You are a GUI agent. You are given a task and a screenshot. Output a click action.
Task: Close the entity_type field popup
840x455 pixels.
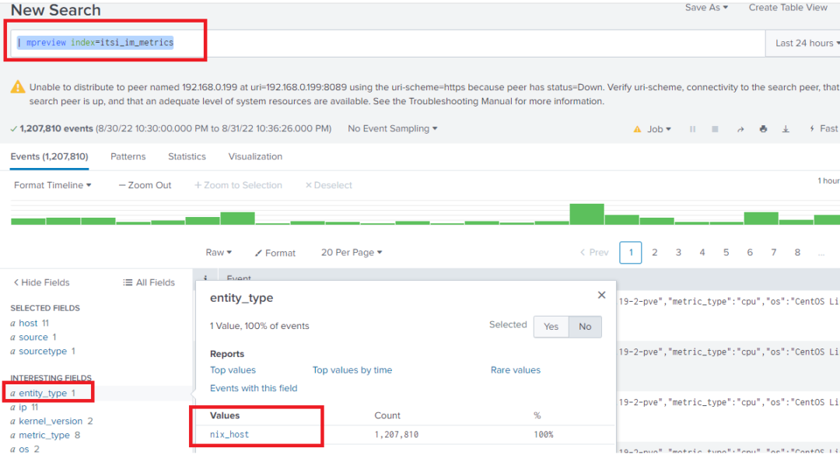(601, 295)
